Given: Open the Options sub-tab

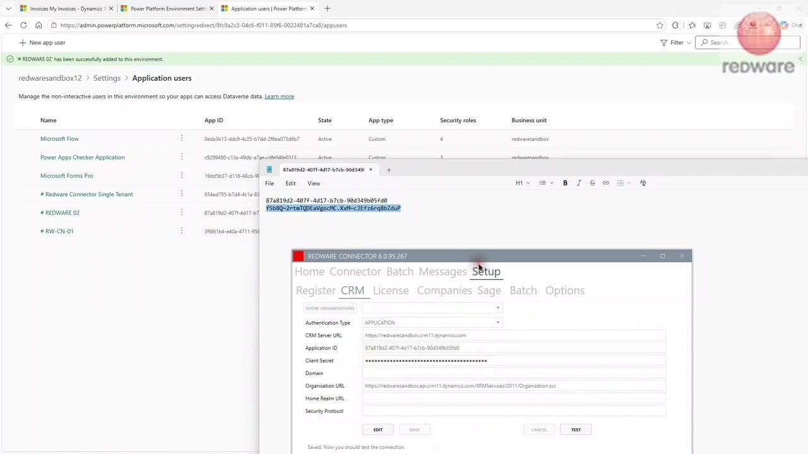Looking at the screenshot, I should (x=565, y=290).
